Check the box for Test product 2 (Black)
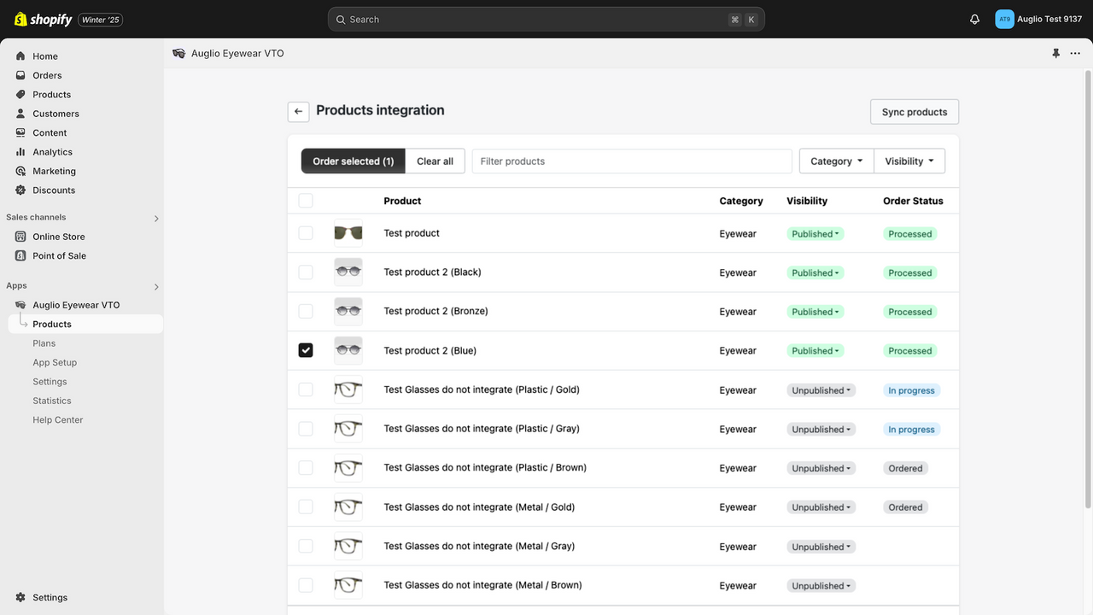The width and height of the screenshot is (1093, 615). pos(306,272)
